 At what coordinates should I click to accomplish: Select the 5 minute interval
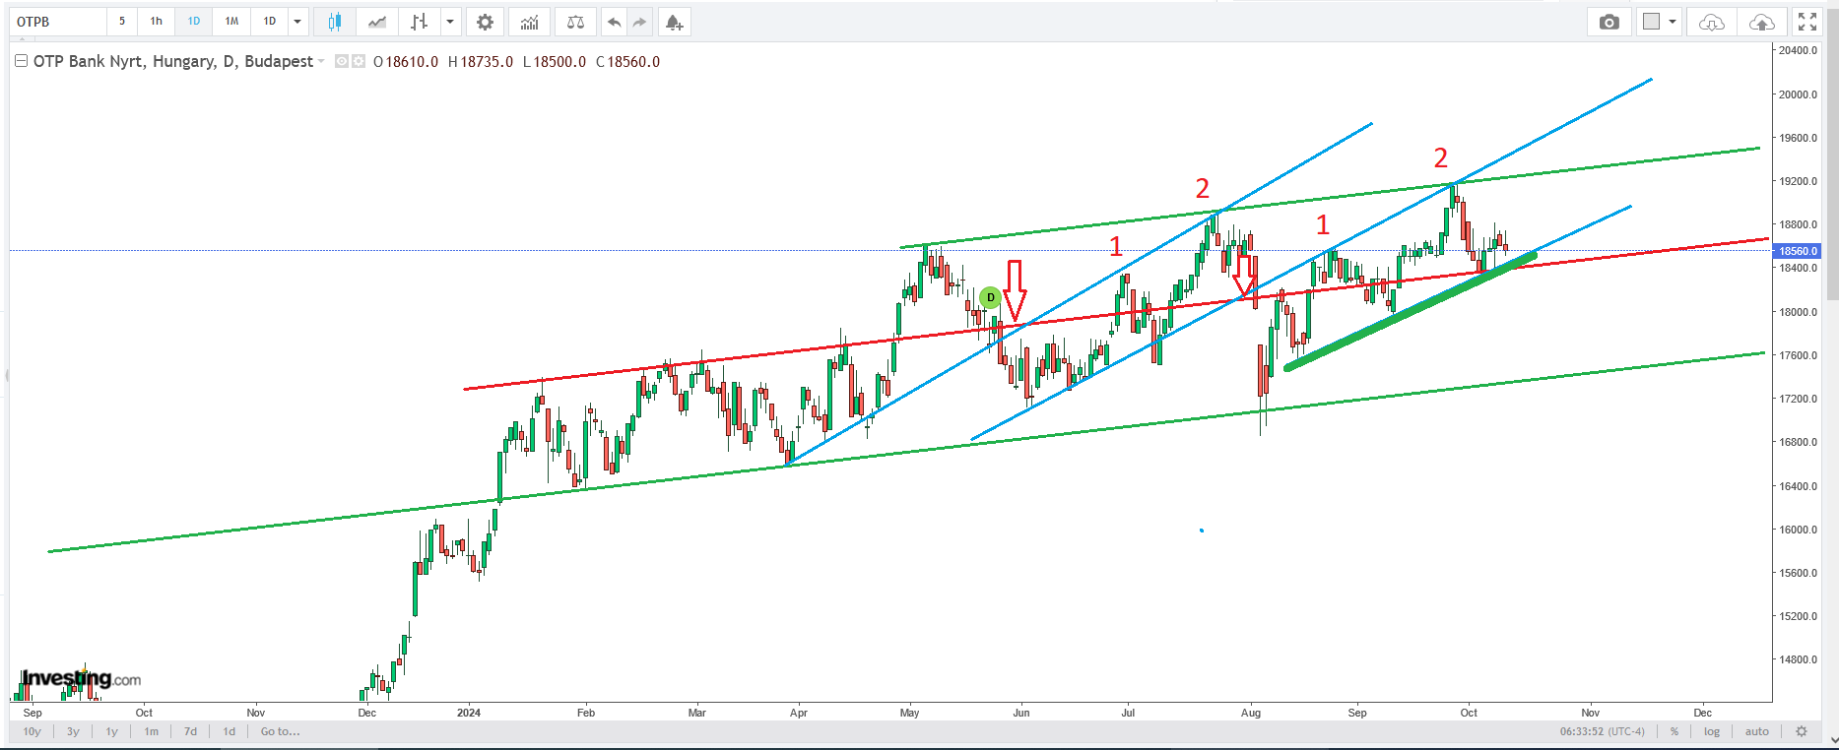pos(122,22)
